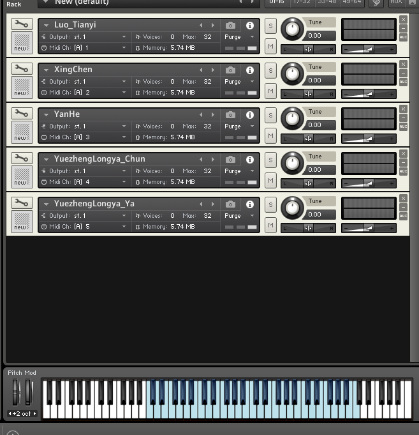Viewport: 419px width, 435px height.
Task: Open the wrench edit mode for YanHe
Action: click(x=22, y=114)
